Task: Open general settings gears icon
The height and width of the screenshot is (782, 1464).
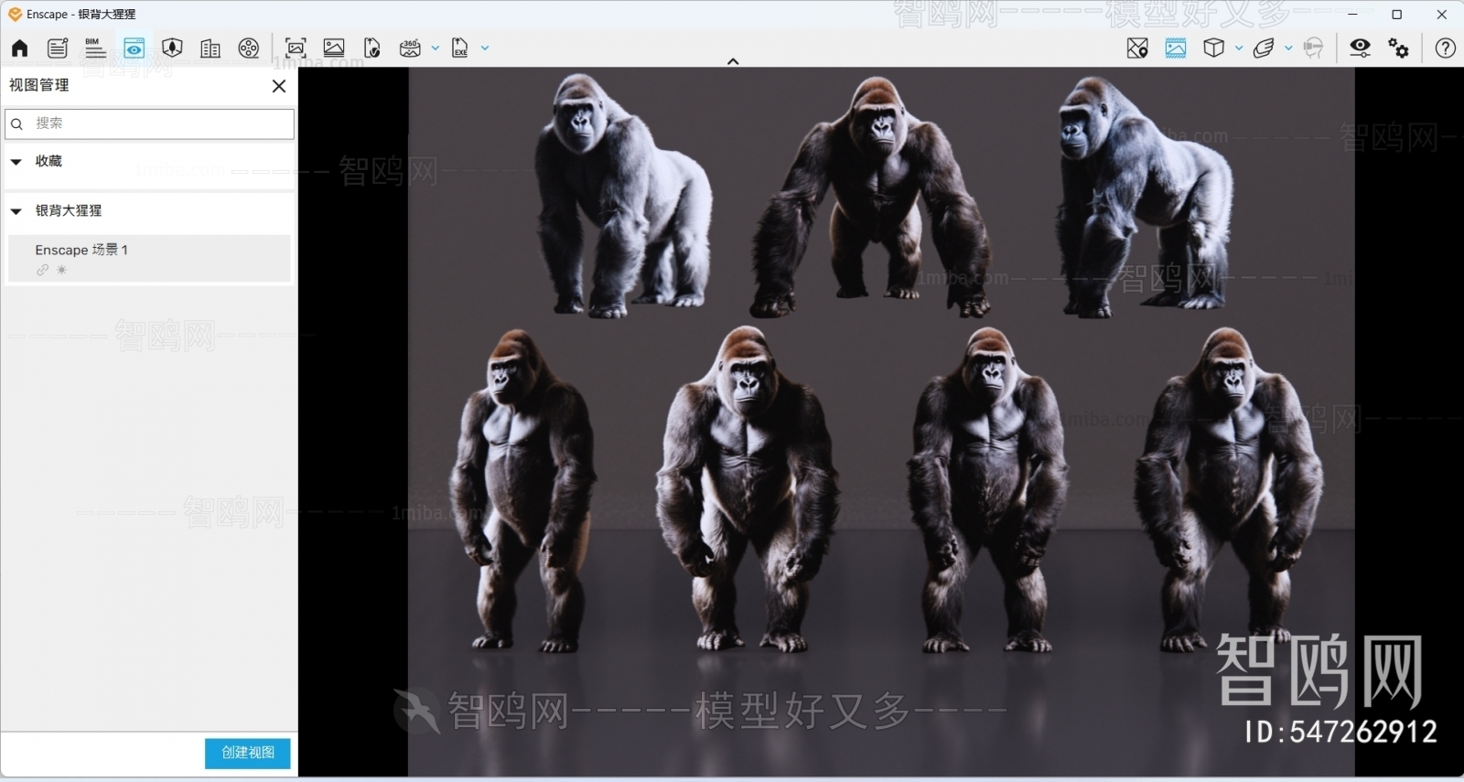Action: 1398,48
